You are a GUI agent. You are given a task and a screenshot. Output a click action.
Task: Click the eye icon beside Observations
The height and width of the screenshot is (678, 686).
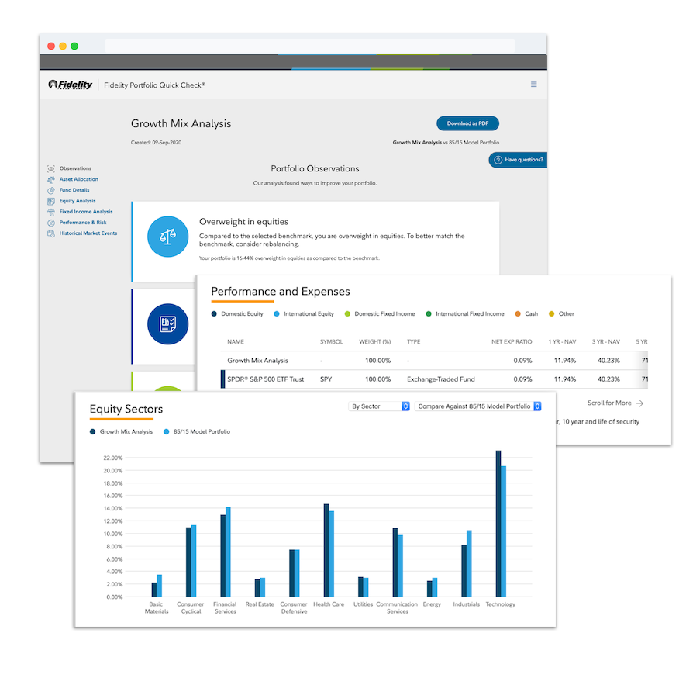(51, 168)
